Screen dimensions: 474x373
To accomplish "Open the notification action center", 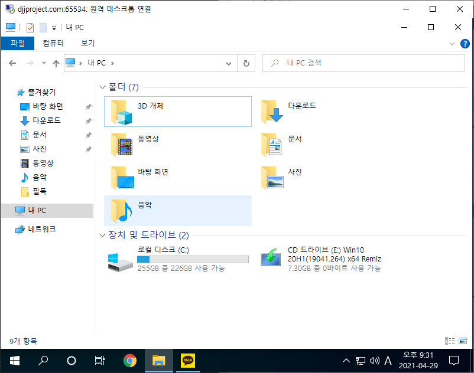I will pyautogui.click(x=454, y=361).
